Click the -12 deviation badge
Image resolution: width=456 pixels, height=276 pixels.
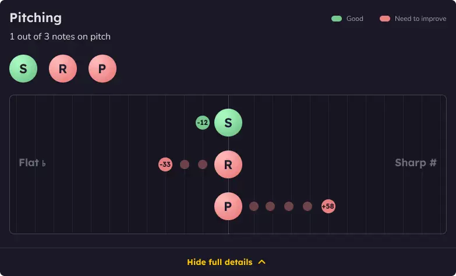(x=203, y=123)
